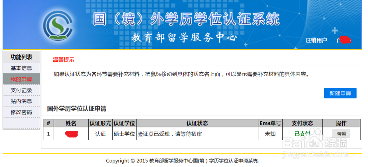Open 基本信息 in the sidebar
This screenshot has width=368, height=167.
click(21, 68)
